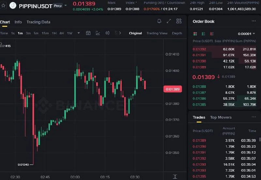Click the Index price label

(x=131, y=3)
